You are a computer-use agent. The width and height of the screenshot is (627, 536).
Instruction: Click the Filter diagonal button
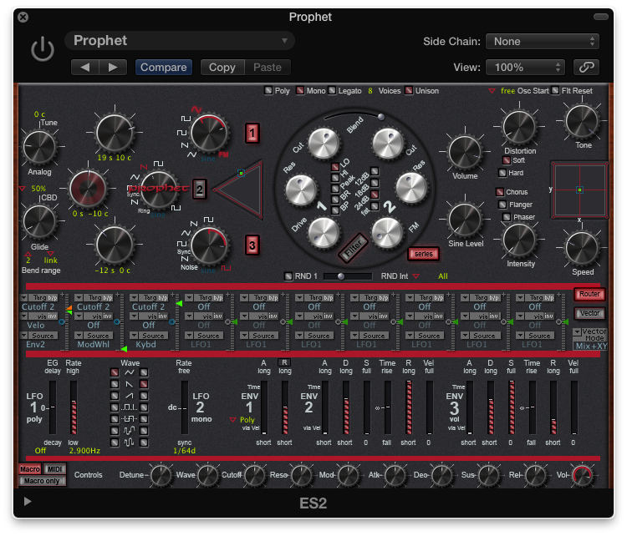click(x=353, y=248)
